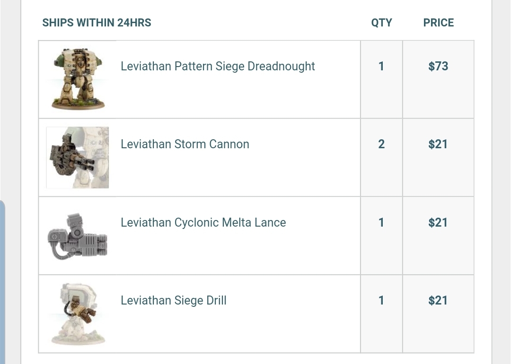The image size is (511, 364).
Task: View the Leviathan Siege Drill thumbnail
Action: coord(78,314)
